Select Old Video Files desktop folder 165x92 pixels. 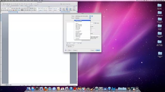160,14
